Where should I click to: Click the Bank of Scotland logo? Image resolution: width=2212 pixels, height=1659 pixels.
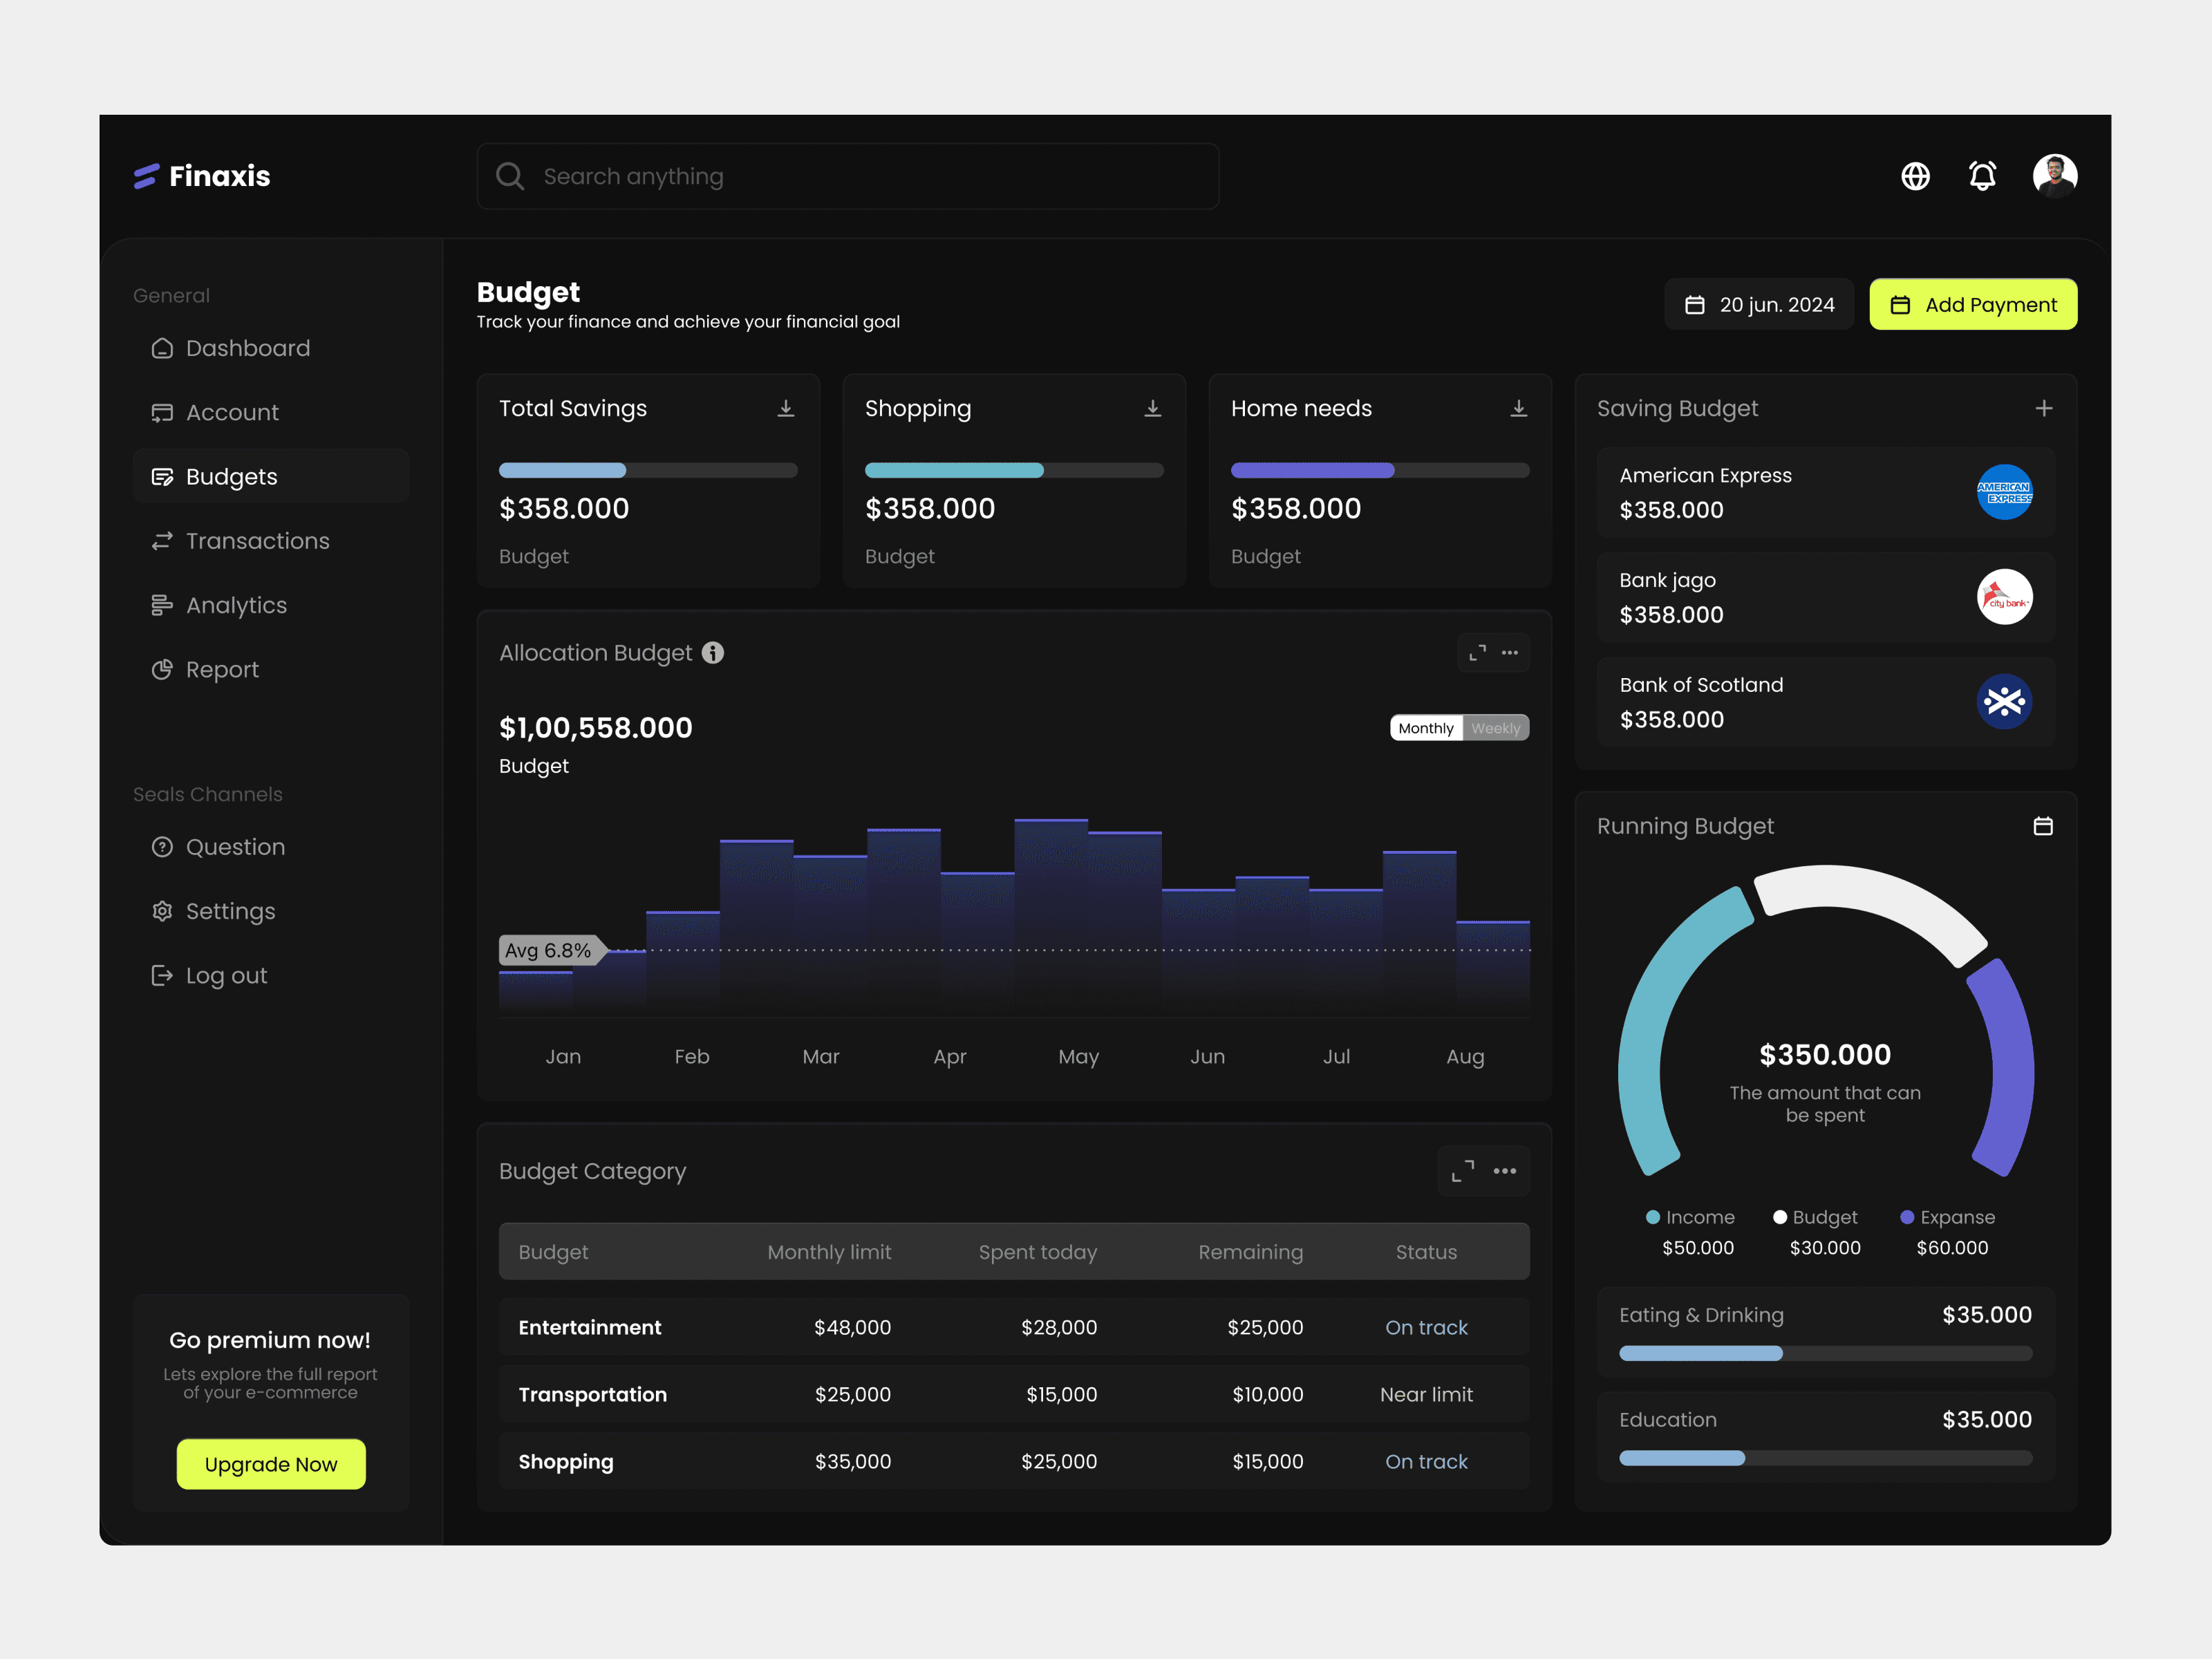[2004, 701]
